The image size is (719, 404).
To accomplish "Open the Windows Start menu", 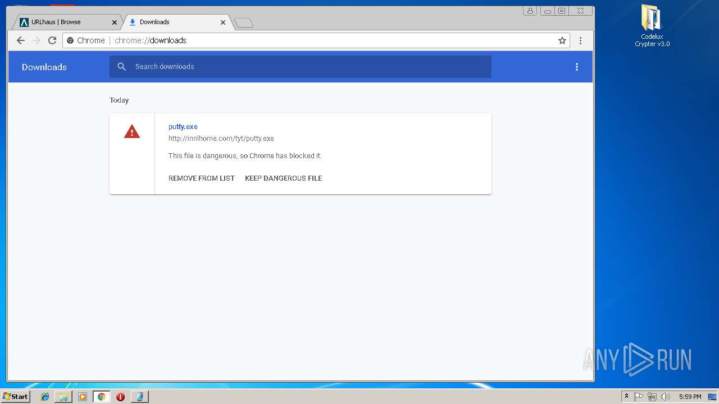I will coord(15,397).
